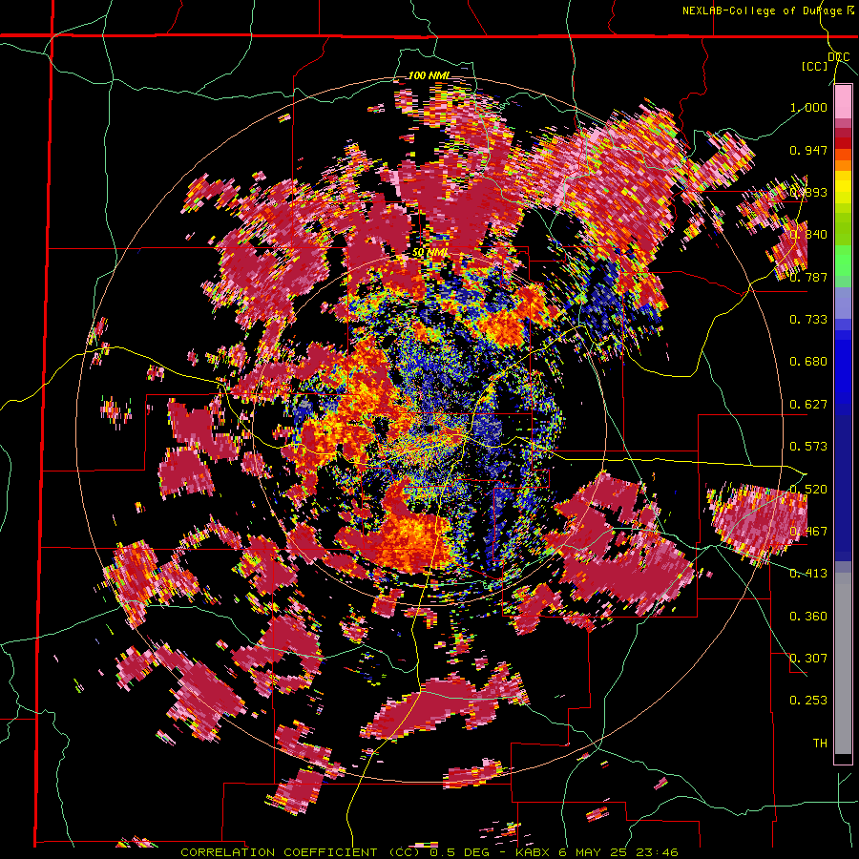Pick the bright green segment of the color bar
This screenshot has width=859, height=859.
point(843,261)
